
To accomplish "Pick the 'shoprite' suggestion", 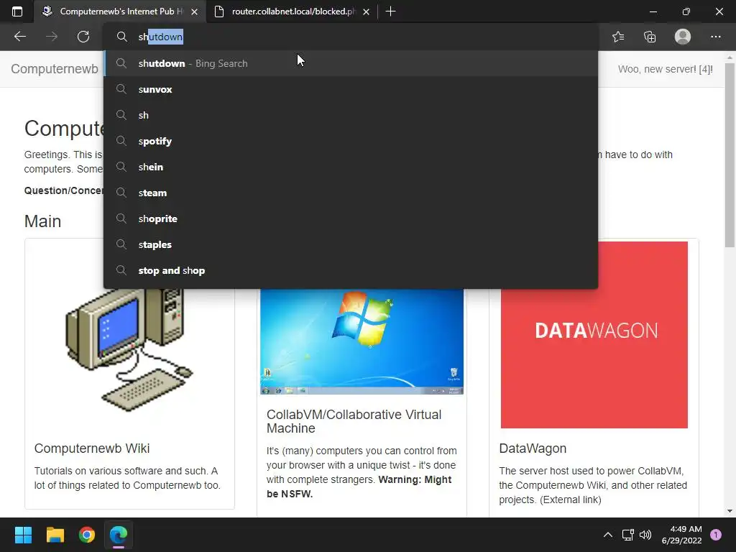I will click(351, 218).
